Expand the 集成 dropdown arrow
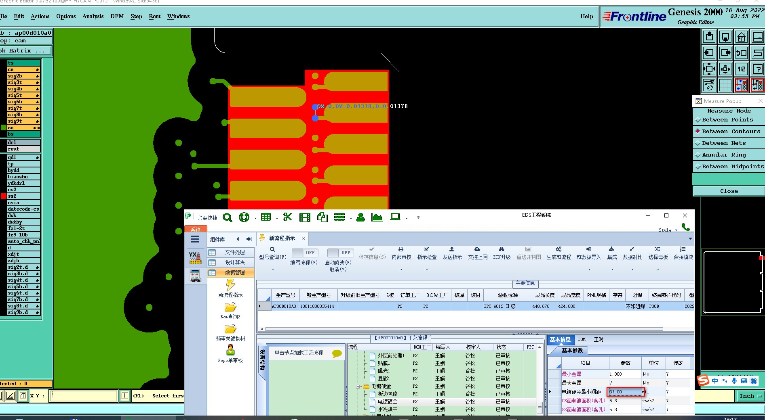 point(612,269)
